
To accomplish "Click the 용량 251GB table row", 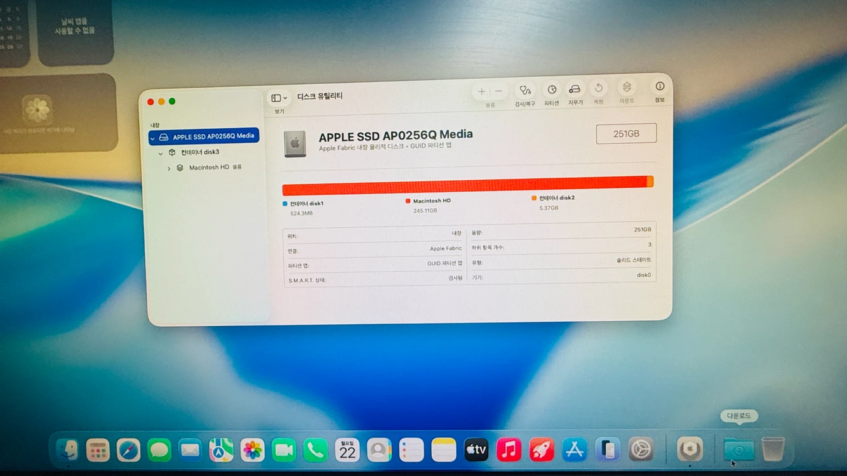I will point(561,231).
